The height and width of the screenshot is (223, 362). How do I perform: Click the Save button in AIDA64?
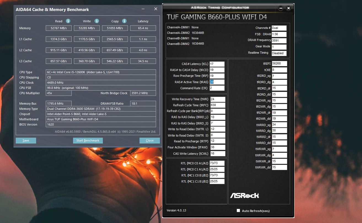pos(26,140)
